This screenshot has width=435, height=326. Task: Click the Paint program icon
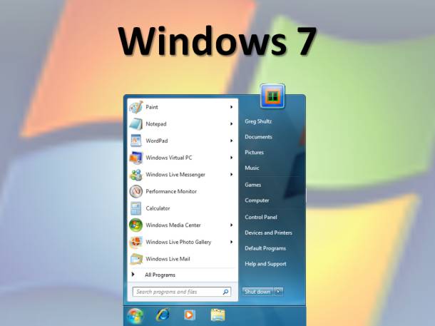(x=135, y=107)
